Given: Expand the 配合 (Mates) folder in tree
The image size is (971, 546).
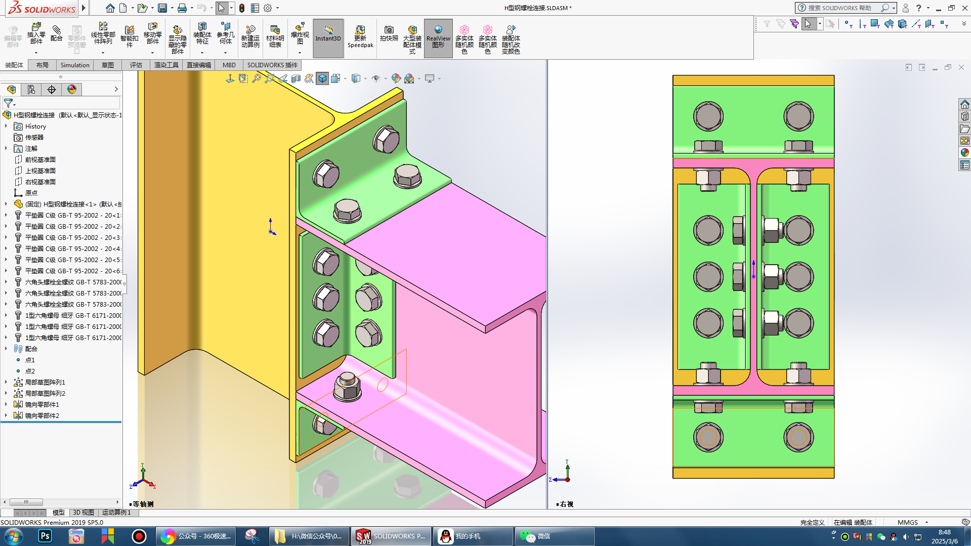Looking at the screenshot, I should pos(6,349).
